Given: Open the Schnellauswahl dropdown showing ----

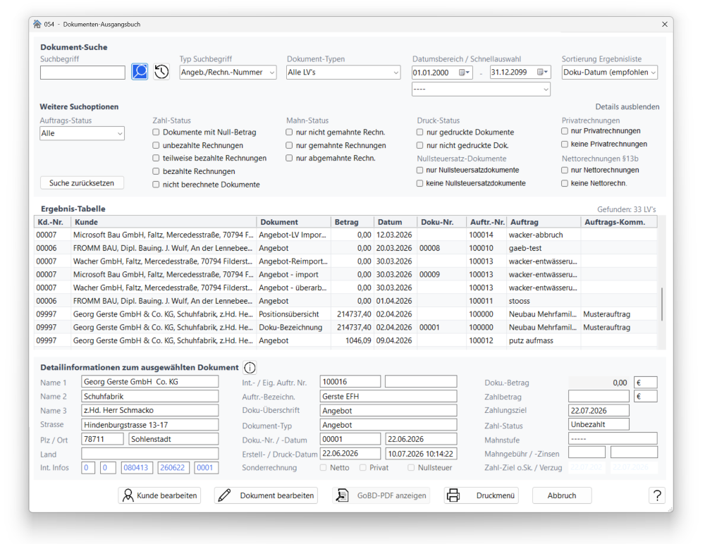Looking at the screenshot, I should (x=481, y=89).
